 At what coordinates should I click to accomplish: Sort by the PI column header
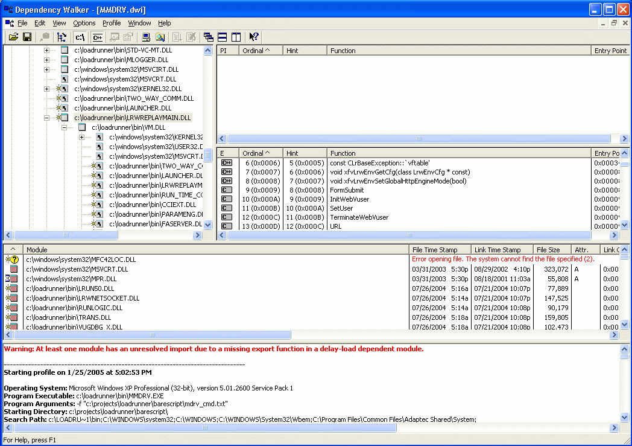pyautogui.click(x=228, y=51)
